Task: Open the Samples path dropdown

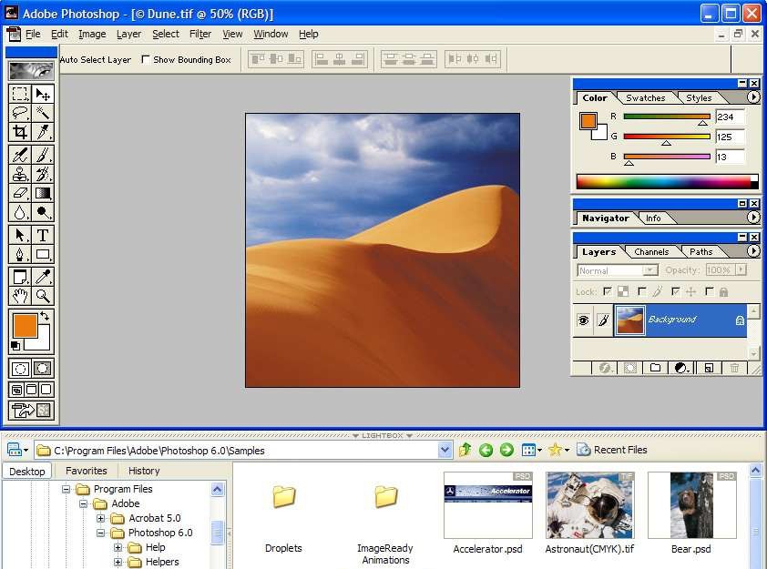Action: 445,450
